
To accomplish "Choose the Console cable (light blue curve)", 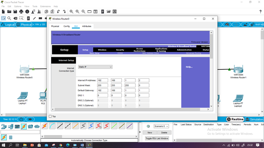I will [52, 126].
